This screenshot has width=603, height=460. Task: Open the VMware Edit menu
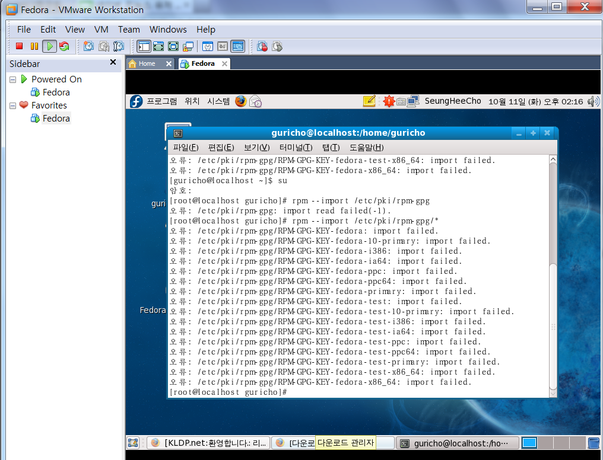point(48,30)
